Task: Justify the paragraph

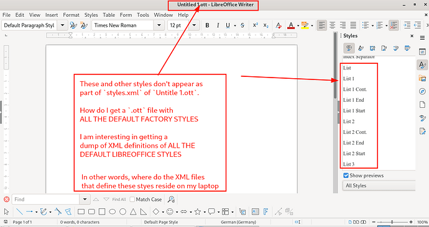Action: coord(353,25)
